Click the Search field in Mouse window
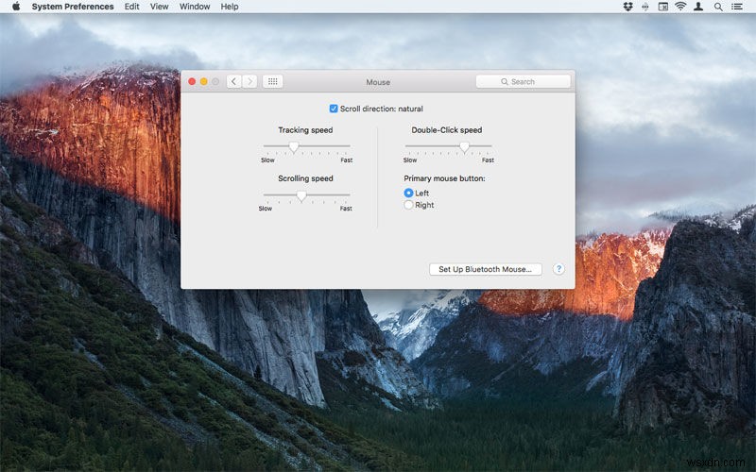 coord(524,82)
